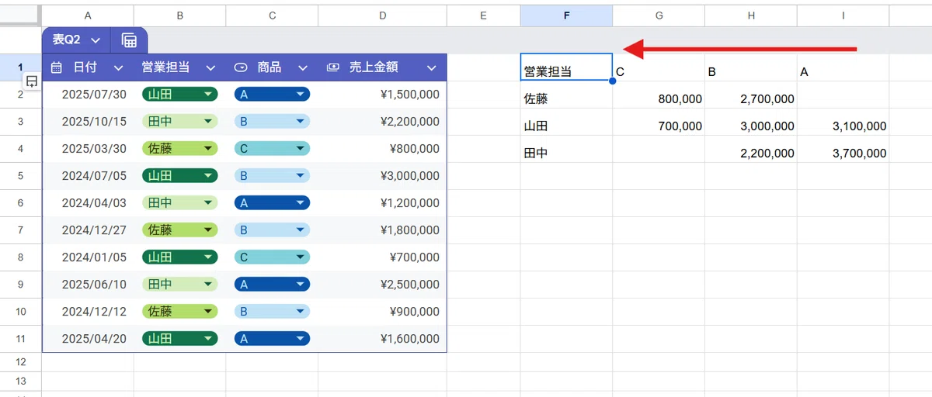Open the product C dropdown in row 8
Screen dimensions: 932x397
301,257
